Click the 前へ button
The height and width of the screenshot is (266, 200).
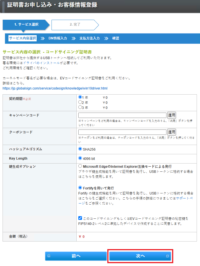[x=76, y=256]
